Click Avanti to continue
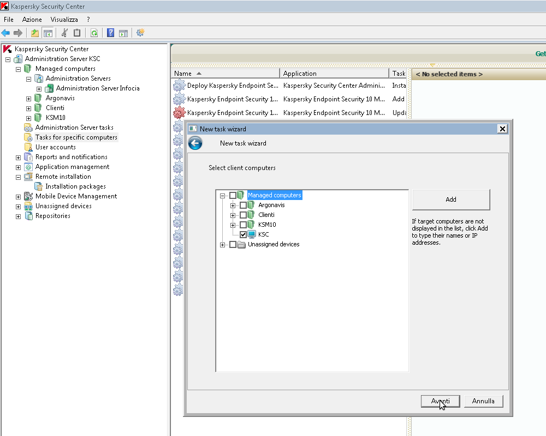The height and width of the screenshot is (436, 546). pyautogui.click(x=440, y=401)
